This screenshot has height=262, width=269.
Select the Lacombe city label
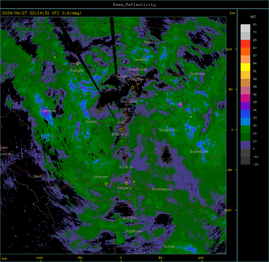point(140,59)
